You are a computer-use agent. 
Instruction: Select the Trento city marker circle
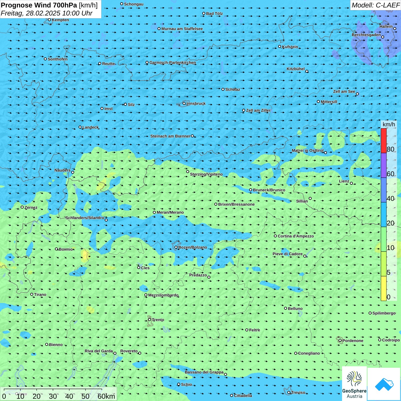click(150, 320)
